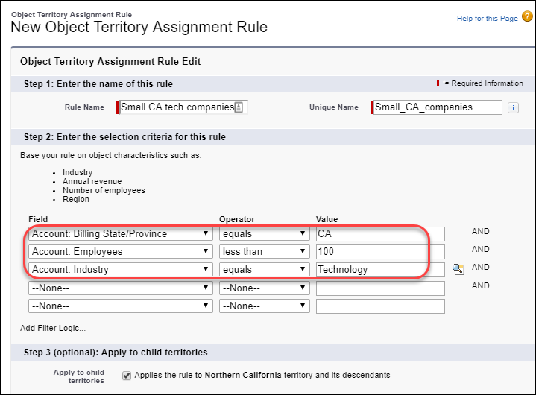The image size is (536, 395).
Task: Open the Industry value lookup icon
Action: tap(458, 269)
